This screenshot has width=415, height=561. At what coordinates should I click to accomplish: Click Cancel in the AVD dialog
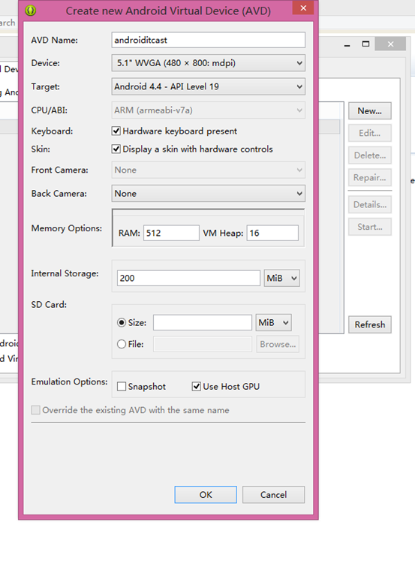(x=273, y=494)
